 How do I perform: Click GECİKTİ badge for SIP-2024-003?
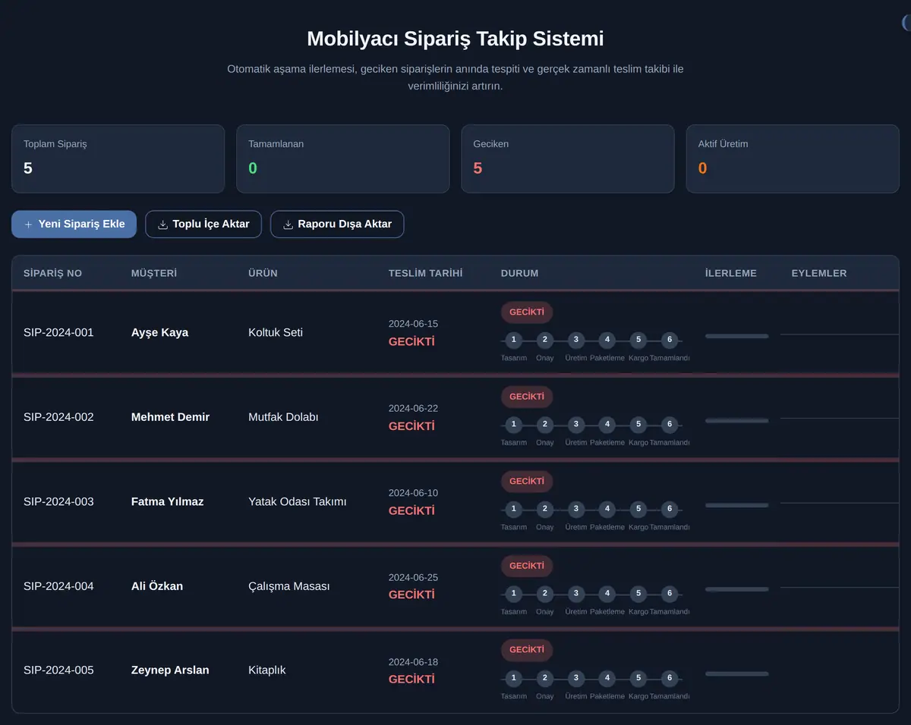pos(527,482)
